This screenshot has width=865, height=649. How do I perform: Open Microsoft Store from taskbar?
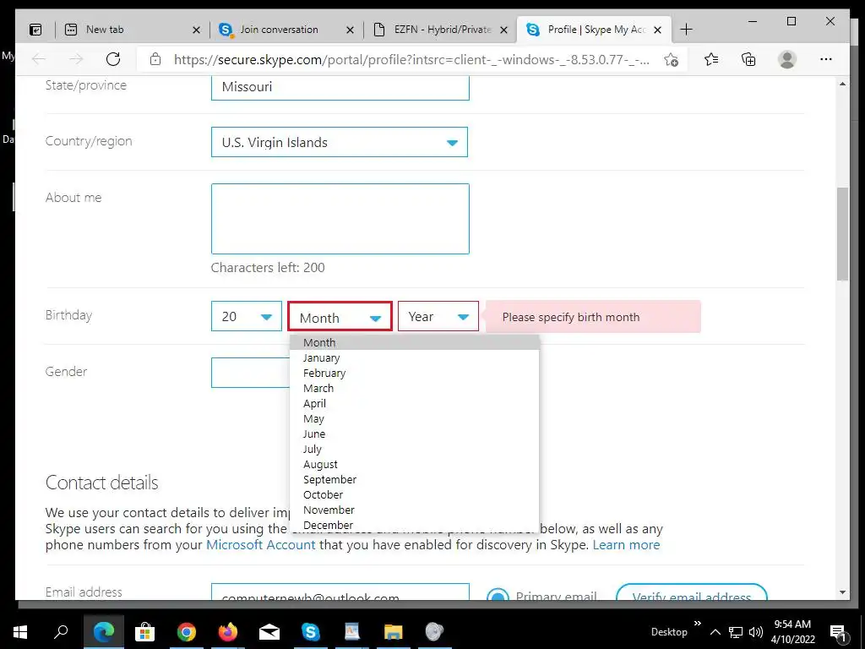145,632
